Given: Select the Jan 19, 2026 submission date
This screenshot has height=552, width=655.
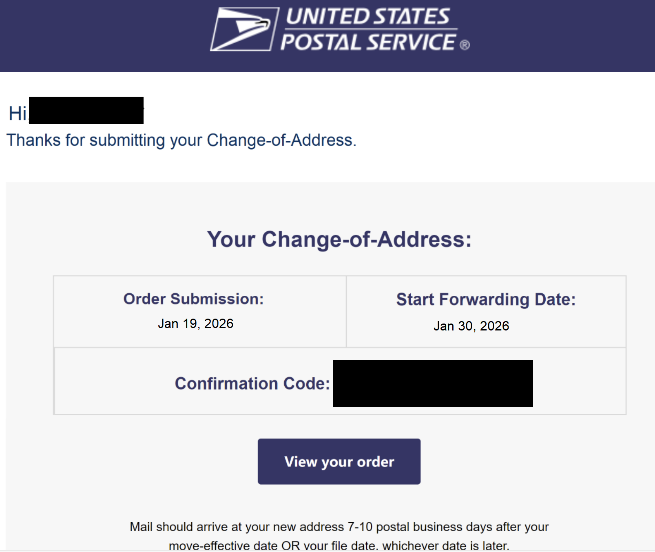Looking at the screenshot, I should click(196, 324).
